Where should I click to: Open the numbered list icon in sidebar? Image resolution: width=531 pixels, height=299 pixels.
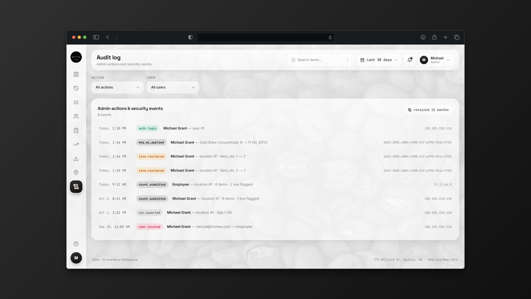pyautogui.click(x=76, y=102)
